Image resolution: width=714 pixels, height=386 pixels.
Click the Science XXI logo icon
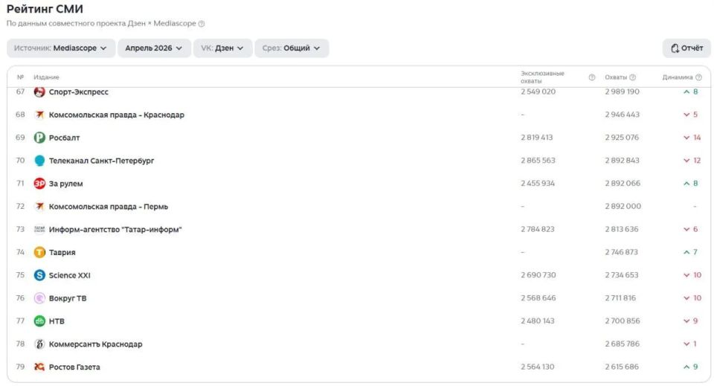[39, 275]
